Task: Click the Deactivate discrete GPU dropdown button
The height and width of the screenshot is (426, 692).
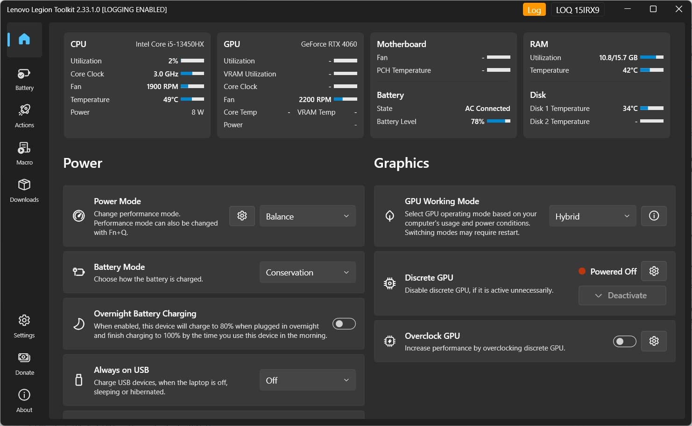Action: 622,295
